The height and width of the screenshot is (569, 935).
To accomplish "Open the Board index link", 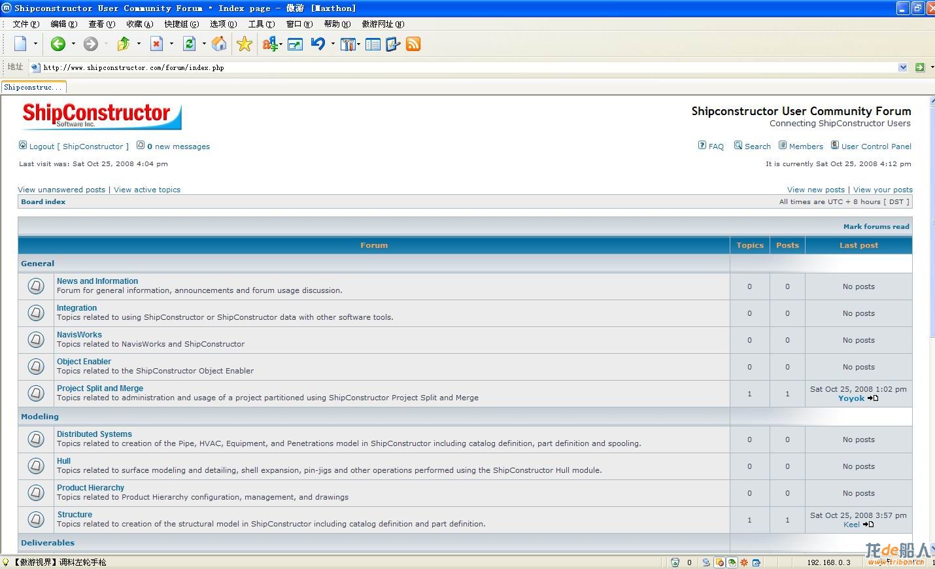I will click(43, 202).
